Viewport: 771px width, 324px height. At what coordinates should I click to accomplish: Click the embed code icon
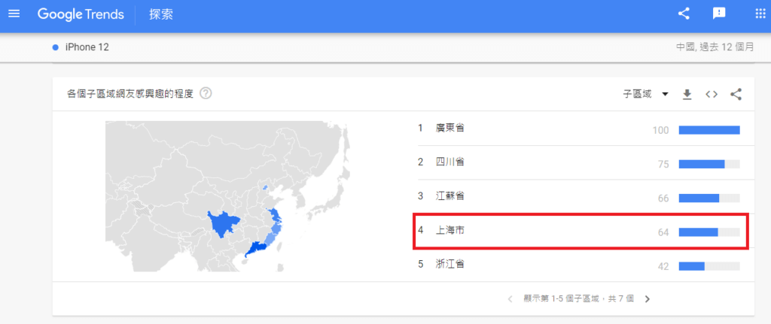tap(712, 94)
